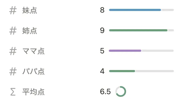Select the ママ点 property label

click(33, 51)
